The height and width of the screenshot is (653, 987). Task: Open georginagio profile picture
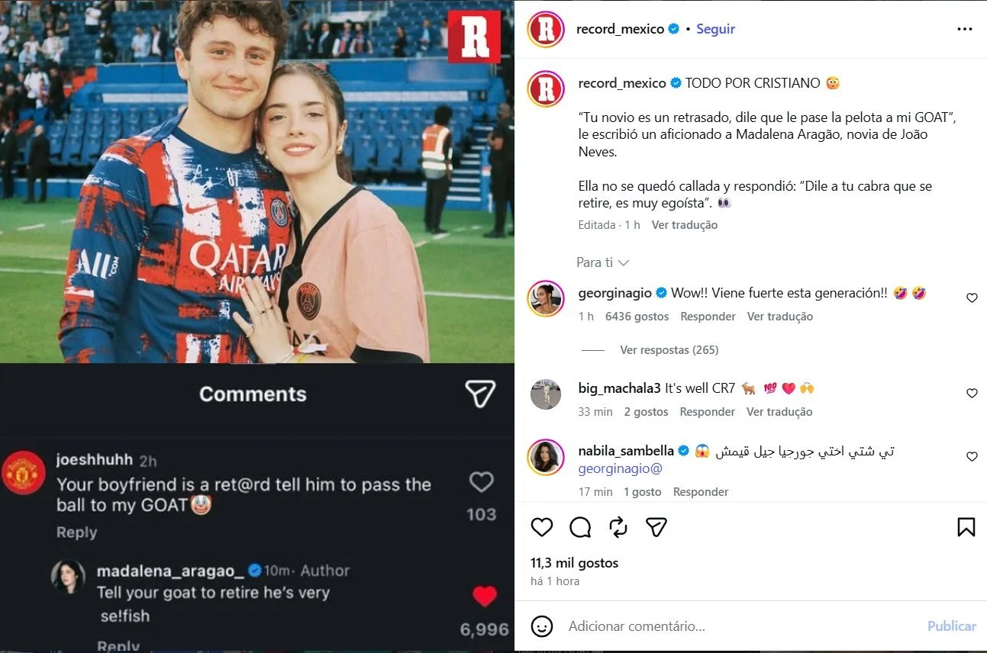pos(546,298)
